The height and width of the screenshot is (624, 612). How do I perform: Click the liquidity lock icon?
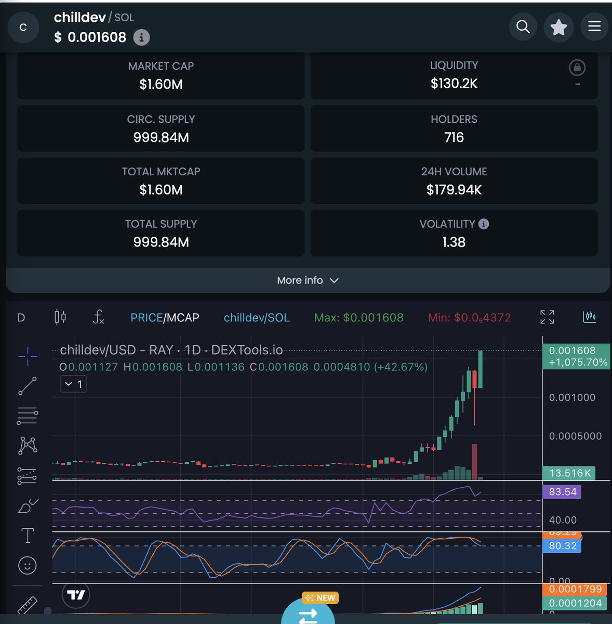tap(577, 68)
